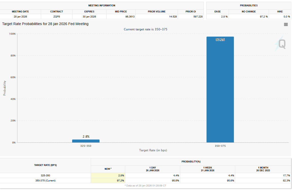This screenshot has height=190, width=292.
Task: Select the 325-350 row in the table
Action: point(45,175)
